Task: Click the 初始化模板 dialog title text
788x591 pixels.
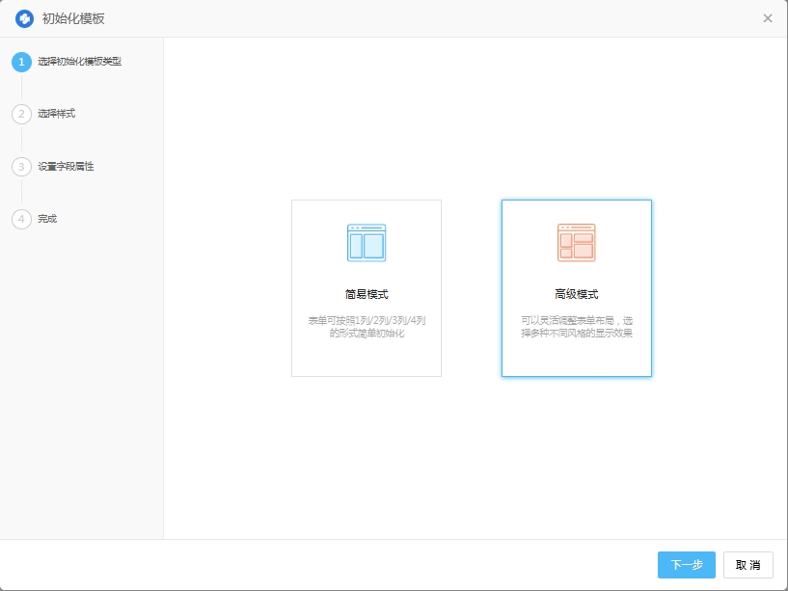Action: (x=73, y=18)
